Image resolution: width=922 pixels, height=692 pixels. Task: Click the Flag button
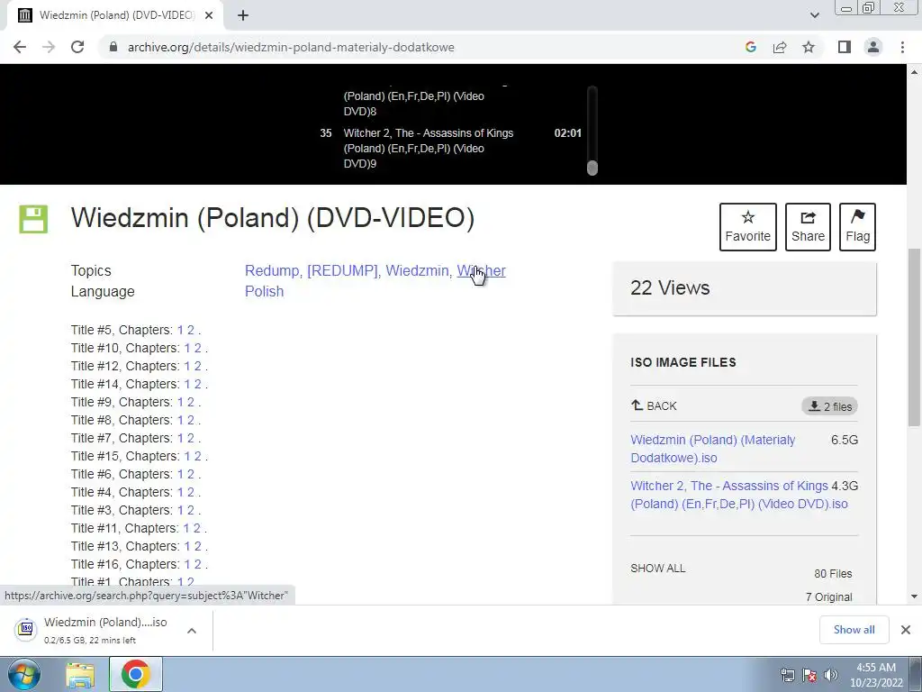857,226
